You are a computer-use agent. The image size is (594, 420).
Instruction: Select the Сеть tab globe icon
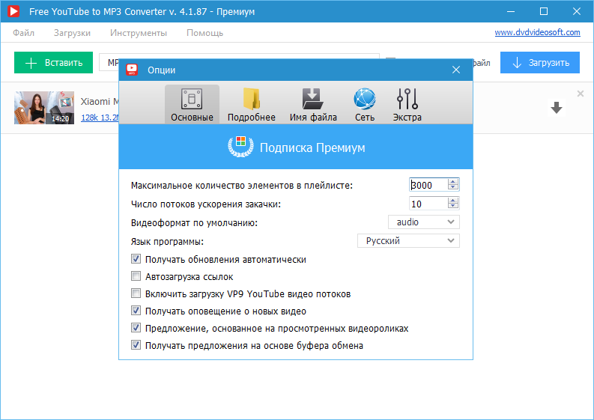tap(365, 99)
